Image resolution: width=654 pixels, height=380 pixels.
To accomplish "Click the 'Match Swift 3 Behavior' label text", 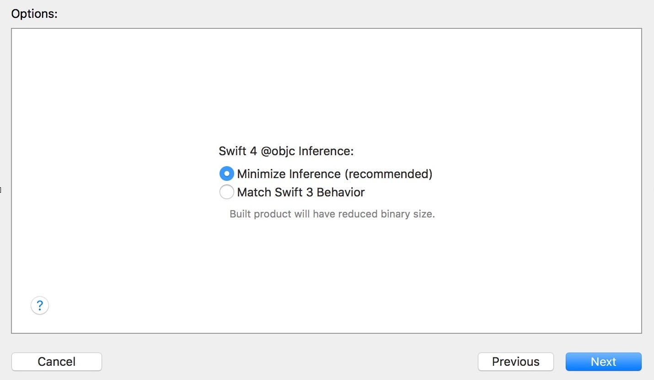I will [x=300, y=192].
